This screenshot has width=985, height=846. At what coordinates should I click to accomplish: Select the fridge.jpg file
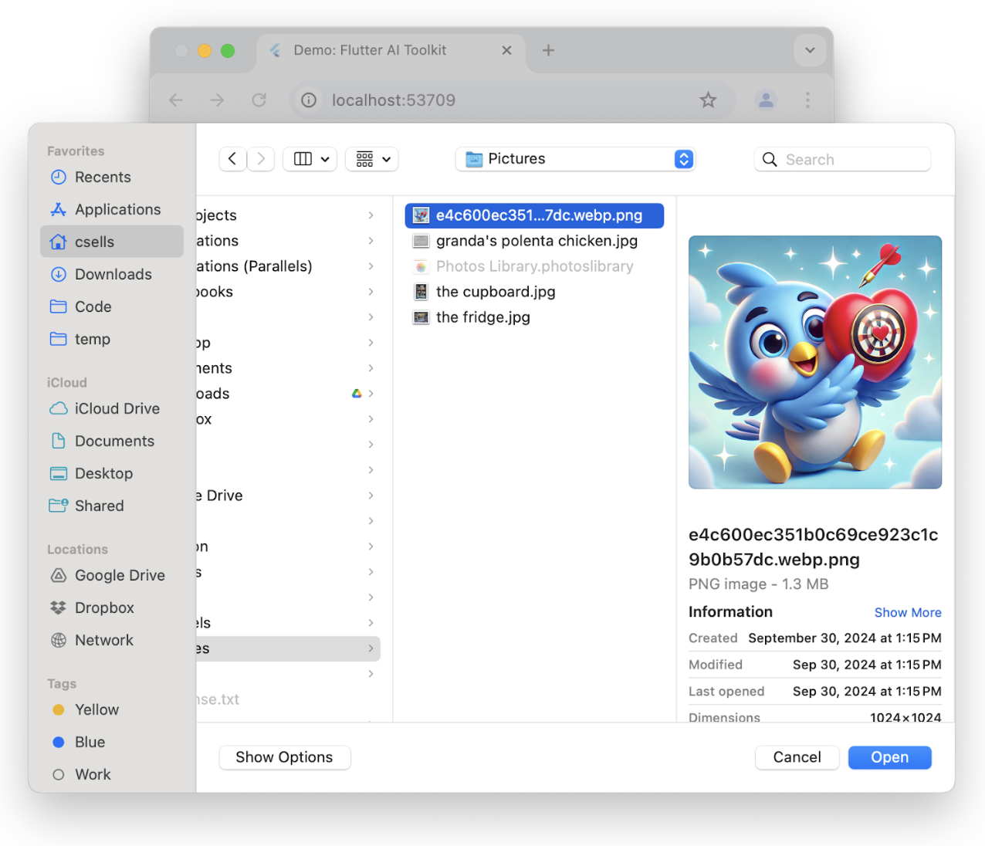pyautogui.click(x=482, y=318)
